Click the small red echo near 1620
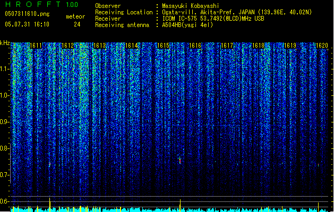 click(318, 165)
